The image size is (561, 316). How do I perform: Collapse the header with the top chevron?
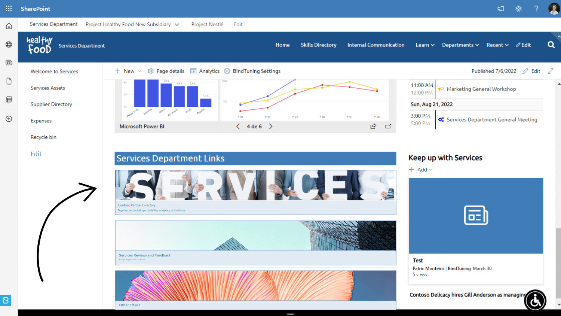(x=559, y=37)
